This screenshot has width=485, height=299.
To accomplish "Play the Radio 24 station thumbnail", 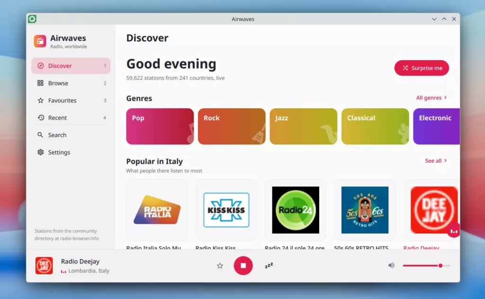I will (x=296, y=210).
